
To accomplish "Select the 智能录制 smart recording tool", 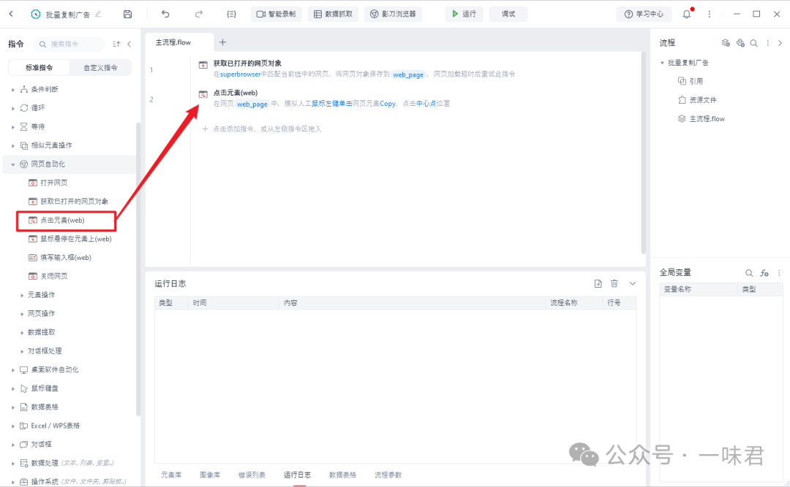I will coord(276,13).
